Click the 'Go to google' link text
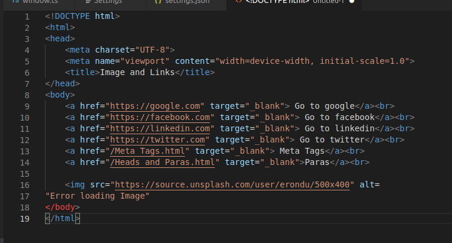Viewport: 452px width, 243px height. pos(325,106)
